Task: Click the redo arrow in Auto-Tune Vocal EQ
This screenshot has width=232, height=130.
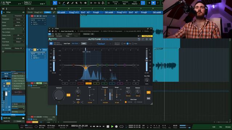Action: [143, 39]
